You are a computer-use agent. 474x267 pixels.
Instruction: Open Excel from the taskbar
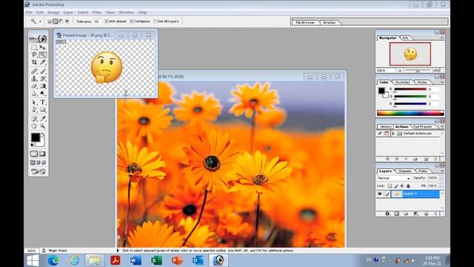tap(156, 260)
